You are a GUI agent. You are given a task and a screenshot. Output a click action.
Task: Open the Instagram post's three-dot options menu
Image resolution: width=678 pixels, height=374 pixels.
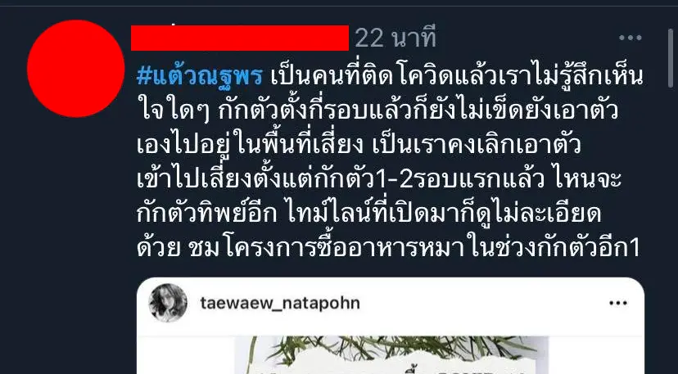coord(618,303)
